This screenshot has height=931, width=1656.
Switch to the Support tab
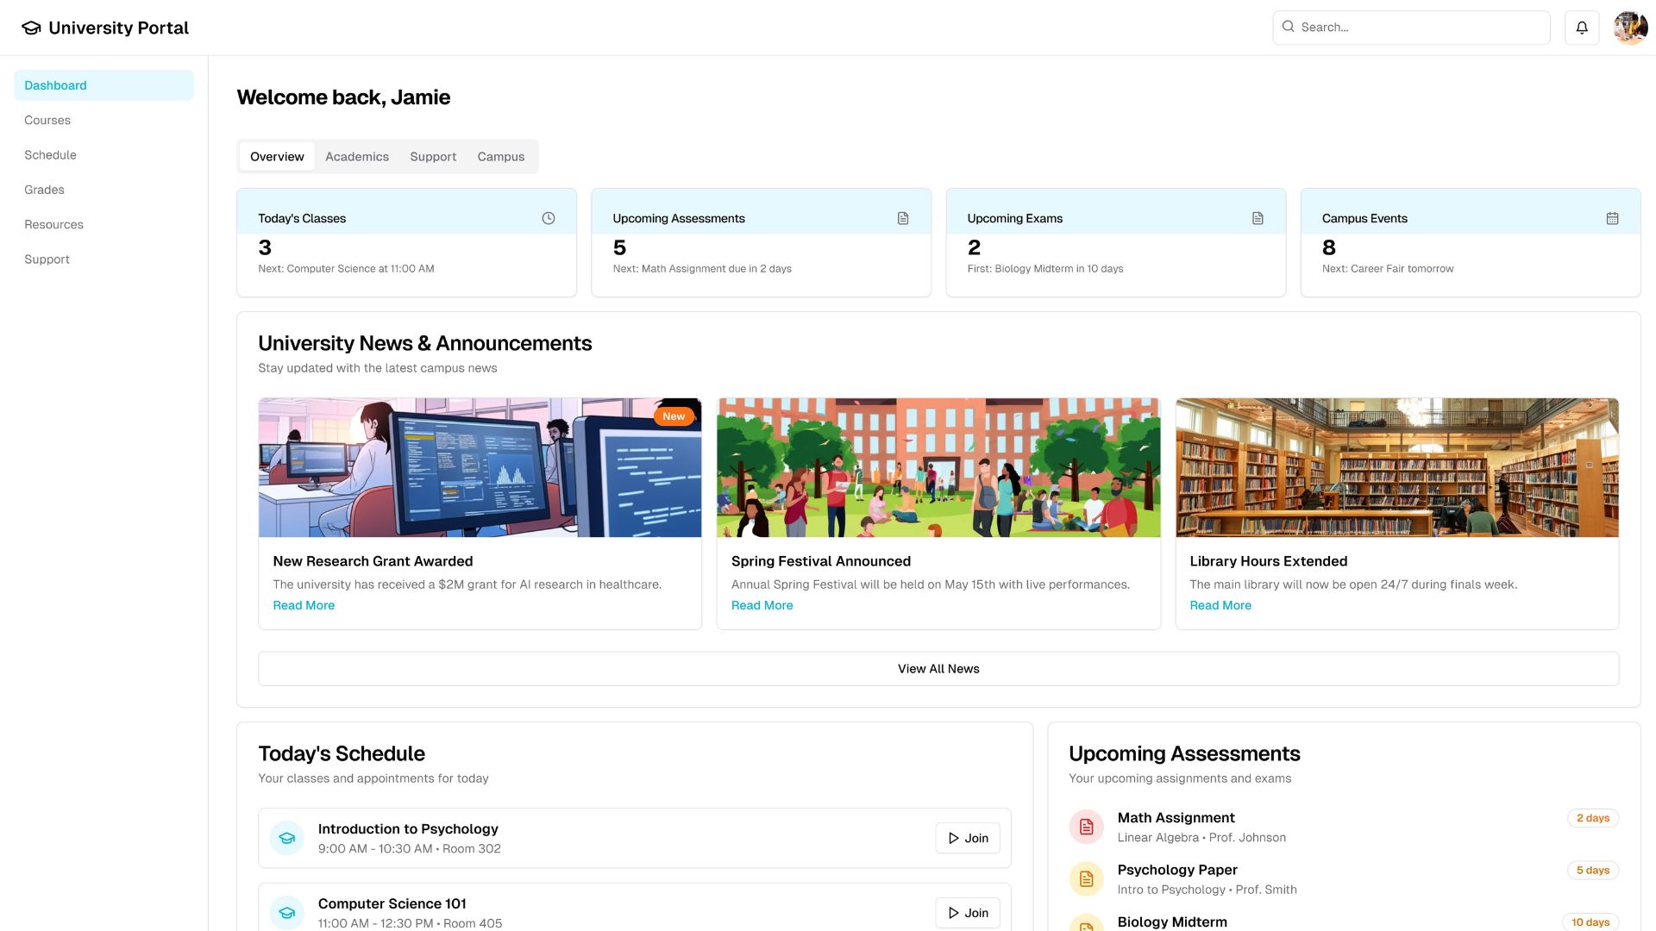pos(433,156)
